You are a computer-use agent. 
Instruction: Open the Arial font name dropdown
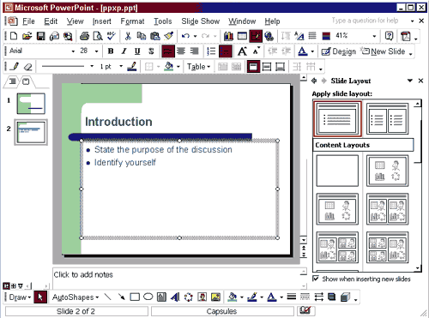(x=73, y=51)
